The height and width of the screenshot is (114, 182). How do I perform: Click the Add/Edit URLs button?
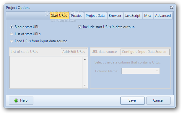(x=74, y=52)
